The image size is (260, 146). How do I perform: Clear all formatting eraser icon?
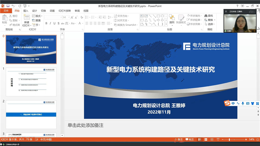[x=82, y=18]
